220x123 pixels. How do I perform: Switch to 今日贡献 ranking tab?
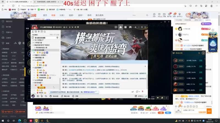[x=178, y=20]
